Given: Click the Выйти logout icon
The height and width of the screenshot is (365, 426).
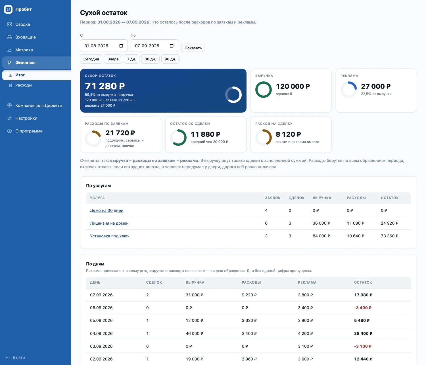Looking at the screenshot, I should click(8, 357).
